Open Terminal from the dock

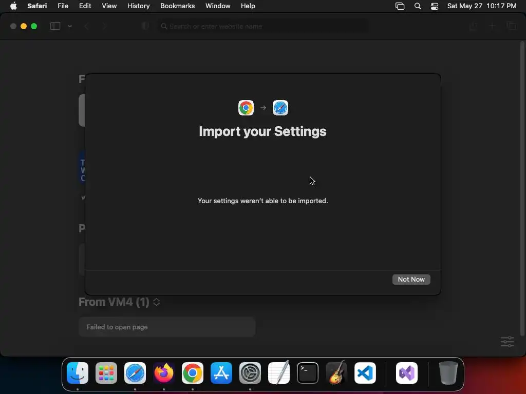point(308,373)
